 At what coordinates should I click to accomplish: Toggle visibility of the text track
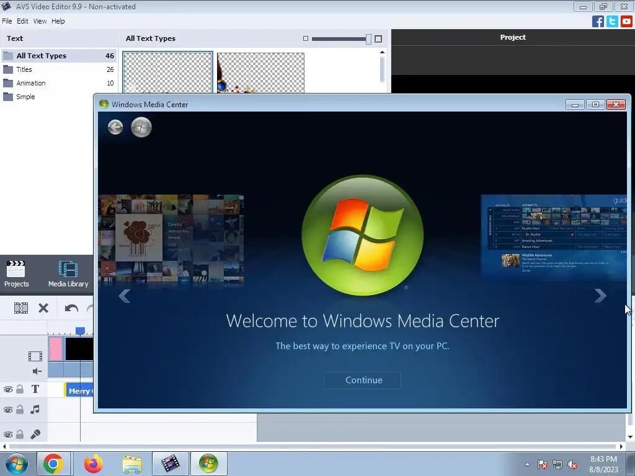(7, 390)
